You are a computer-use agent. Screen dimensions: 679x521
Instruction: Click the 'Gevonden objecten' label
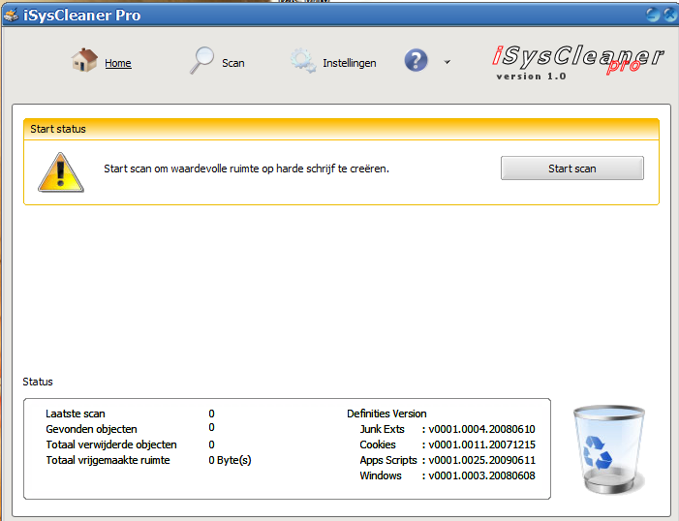(x=91, y=429)
